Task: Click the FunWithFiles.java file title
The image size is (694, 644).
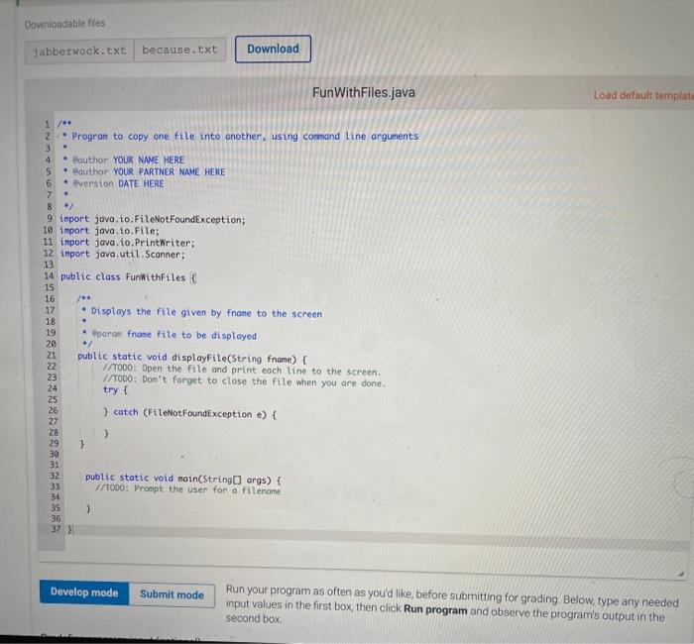Action: [x=364, y=92]
